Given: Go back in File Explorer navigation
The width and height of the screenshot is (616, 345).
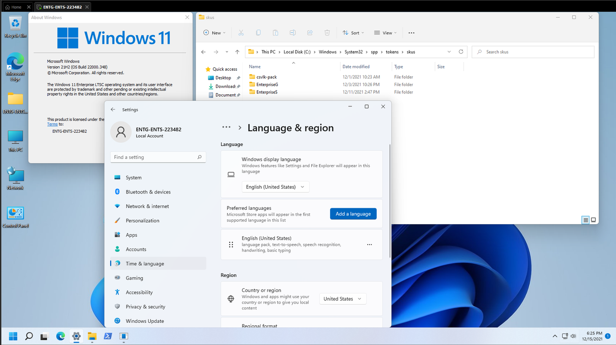Looking at the screenshot, I should (x=204, y=52).
